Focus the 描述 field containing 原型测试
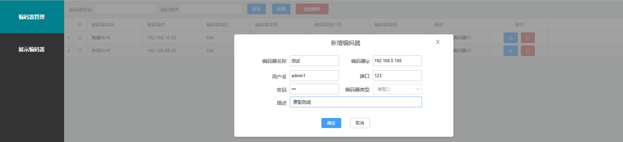Screen dimensions: 623x142 tap(356, 102)
